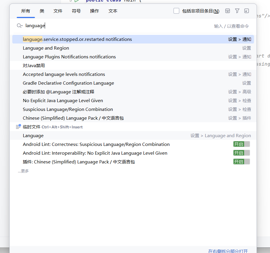Select the 对Java禁用 result
The width and height of the screenshot is (270, 253).
(33, 65)
